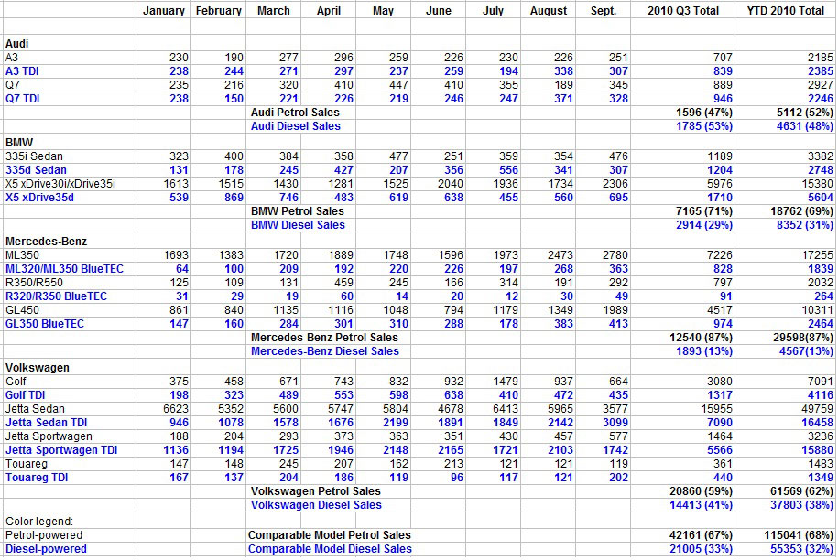
Task: Click the Golf TDI row label
Action: pyautogui.click(x=25, y=395)
